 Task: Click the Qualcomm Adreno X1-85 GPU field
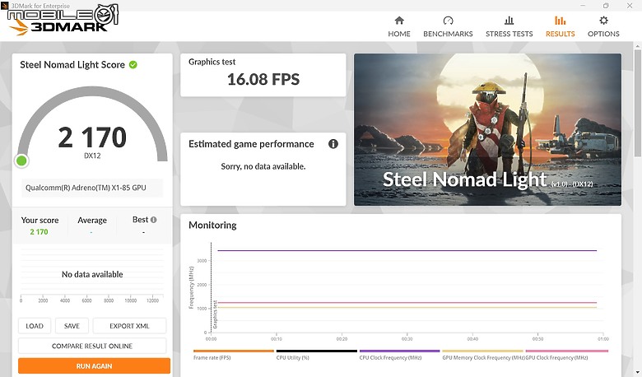pos(92,188)
